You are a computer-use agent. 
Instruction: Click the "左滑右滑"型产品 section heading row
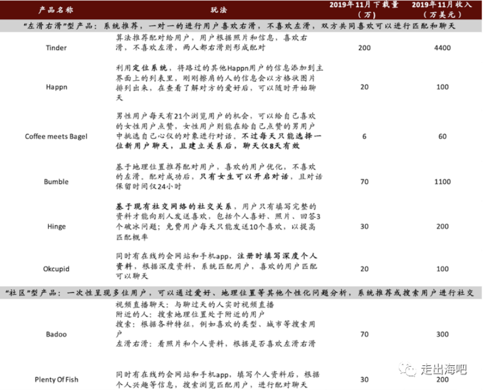(x=241, y=26)
